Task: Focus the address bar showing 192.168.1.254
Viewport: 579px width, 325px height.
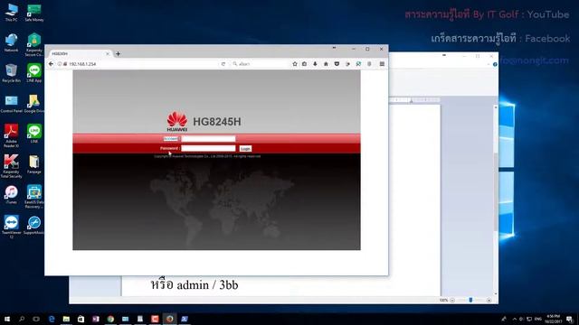Action: pyautogui.click(x=142, y=64)
